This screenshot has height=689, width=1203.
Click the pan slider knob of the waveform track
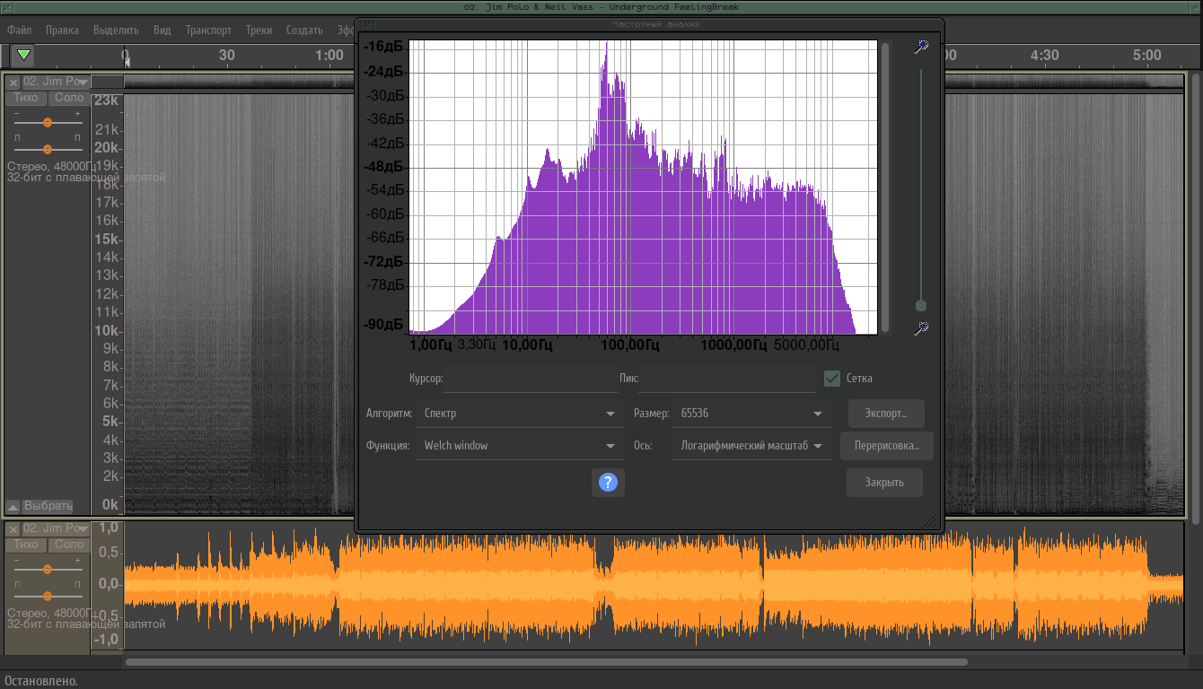point(48,596)
